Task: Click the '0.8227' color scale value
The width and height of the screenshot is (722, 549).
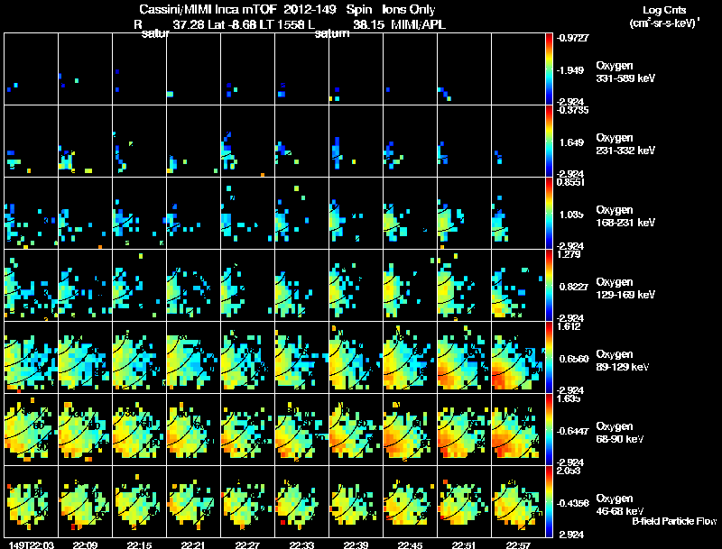Action: tap(574, 287)
